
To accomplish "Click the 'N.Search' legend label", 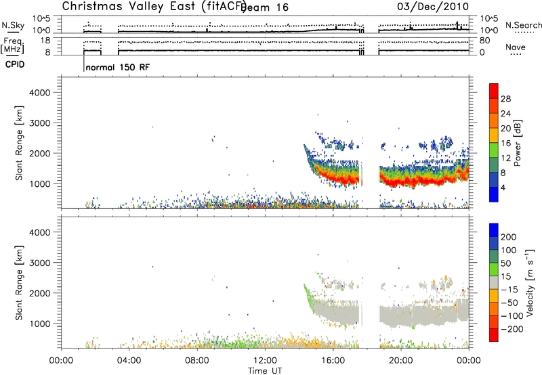I will coord(523,25).
